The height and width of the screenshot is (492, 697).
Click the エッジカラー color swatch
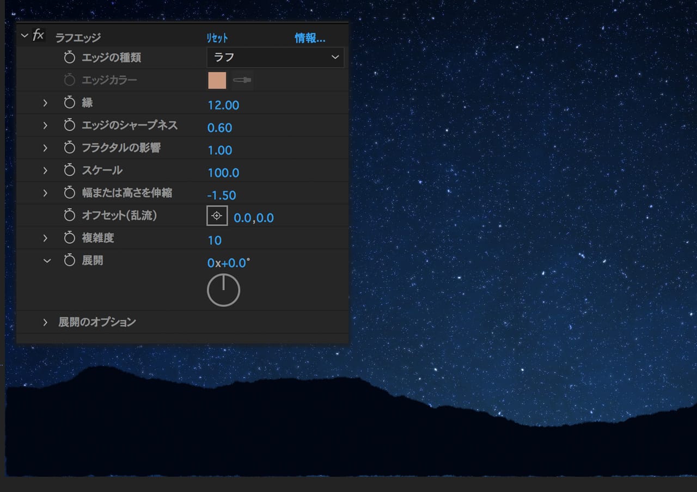(217, 81)
